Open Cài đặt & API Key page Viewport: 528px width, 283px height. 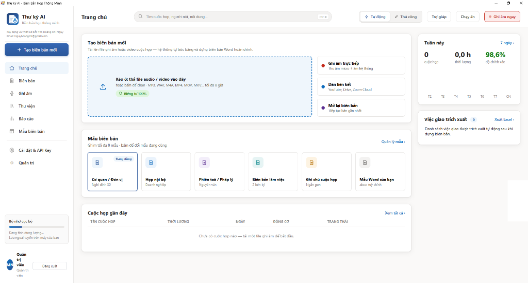tap(37, 150)
